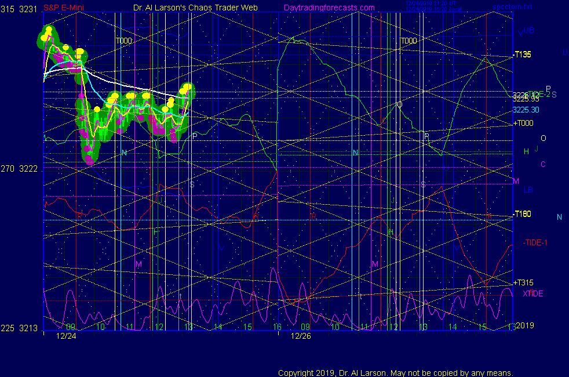Select the red "-TIDE-1" label
This screenshot has height=377, width=569.
coord(535,242)
